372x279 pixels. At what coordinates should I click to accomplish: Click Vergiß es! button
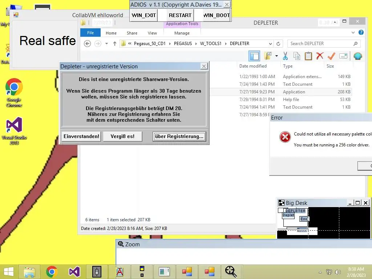(122, 137)
